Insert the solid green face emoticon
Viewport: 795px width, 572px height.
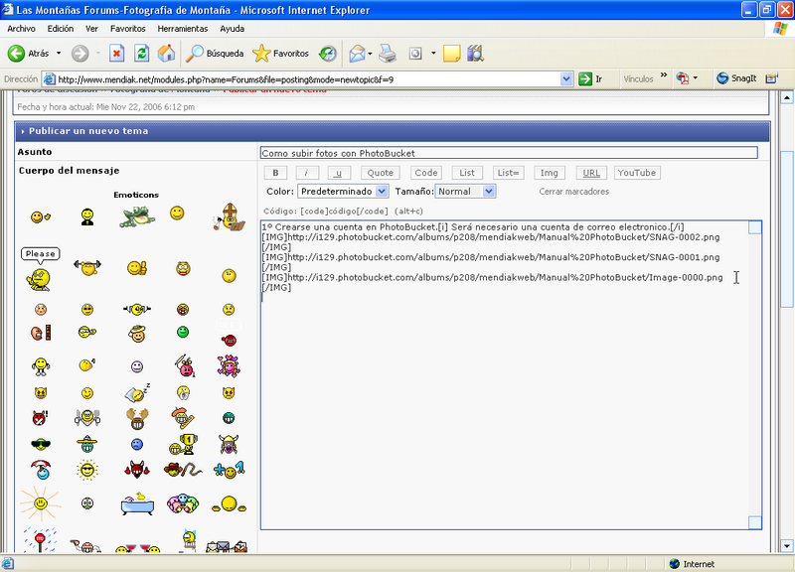pos(183,332)
